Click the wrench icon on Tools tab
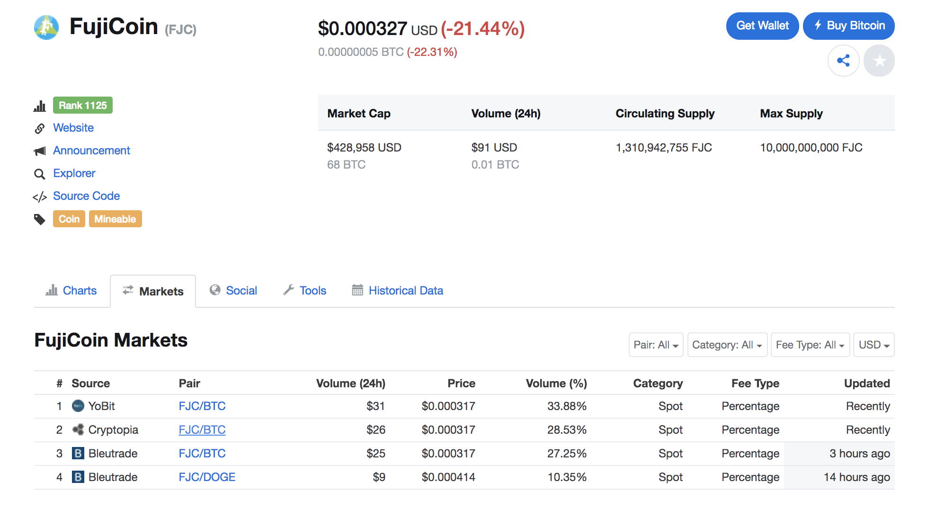927x518 pixels. (289, 290)
